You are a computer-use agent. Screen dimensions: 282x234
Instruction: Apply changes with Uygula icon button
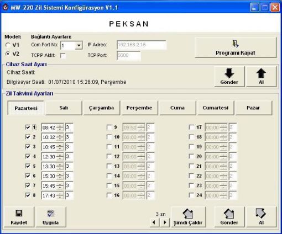[51, 217]
